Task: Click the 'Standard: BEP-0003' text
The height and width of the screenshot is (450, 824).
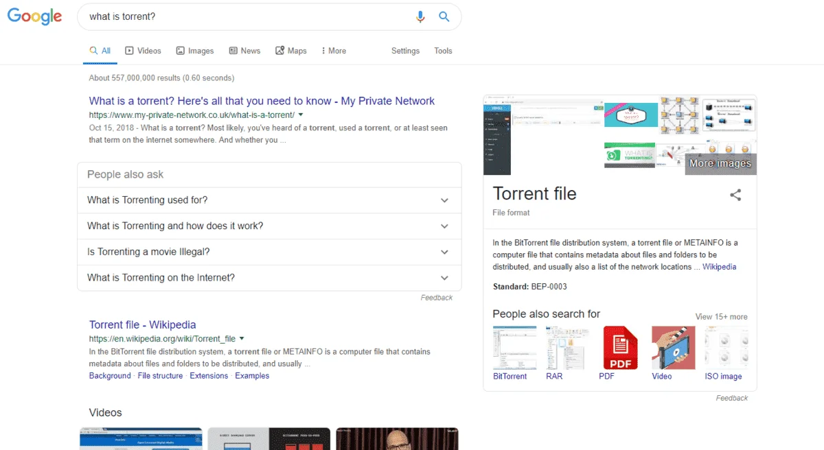Action: (x=529, y=287)
